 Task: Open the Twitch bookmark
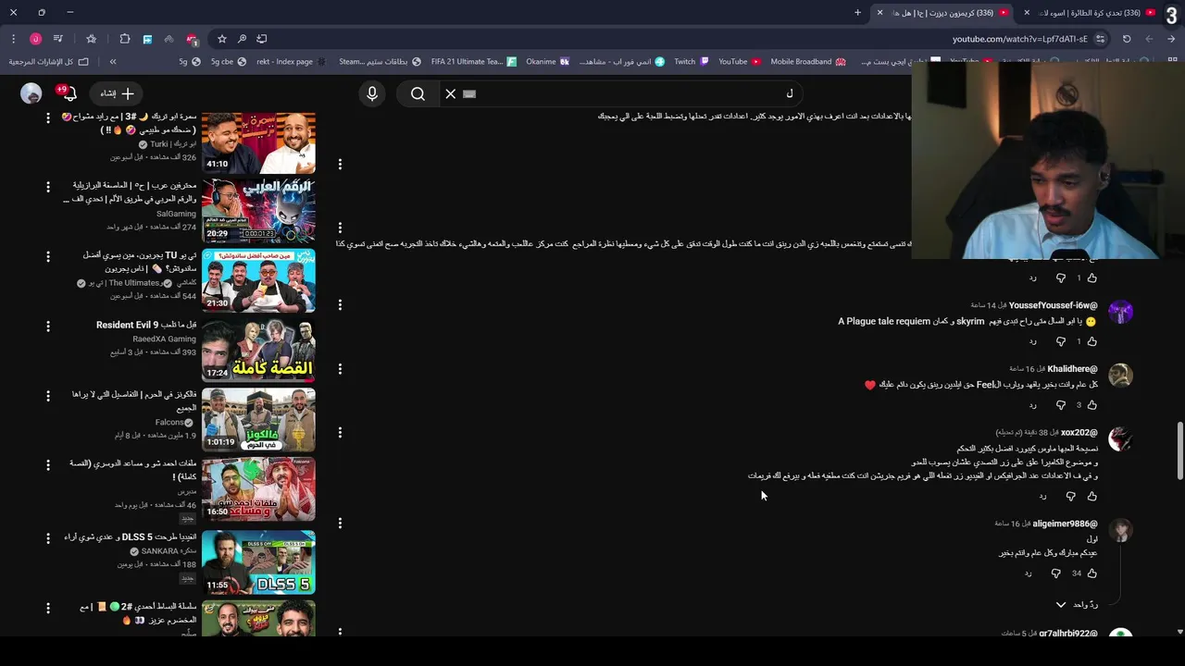[x=691, y=62]
